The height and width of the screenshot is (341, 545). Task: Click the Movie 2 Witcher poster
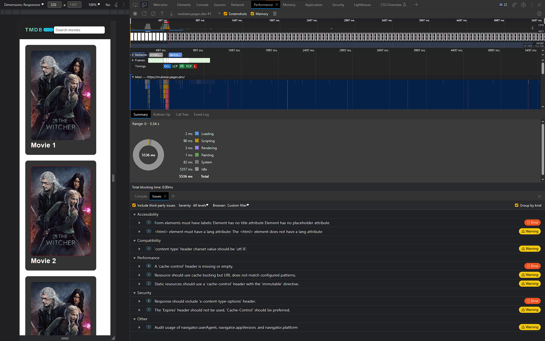[61, 211]
